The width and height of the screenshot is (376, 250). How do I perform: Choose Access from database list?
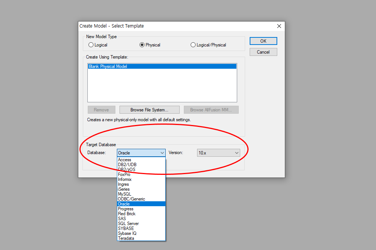tap(141, 160)
